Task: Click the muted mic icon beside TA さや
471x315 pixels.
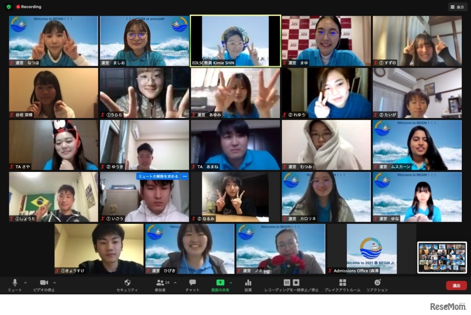Action: click(12, 167)
